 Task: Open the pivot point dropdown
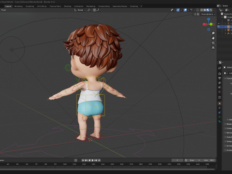tap(89, 10)
